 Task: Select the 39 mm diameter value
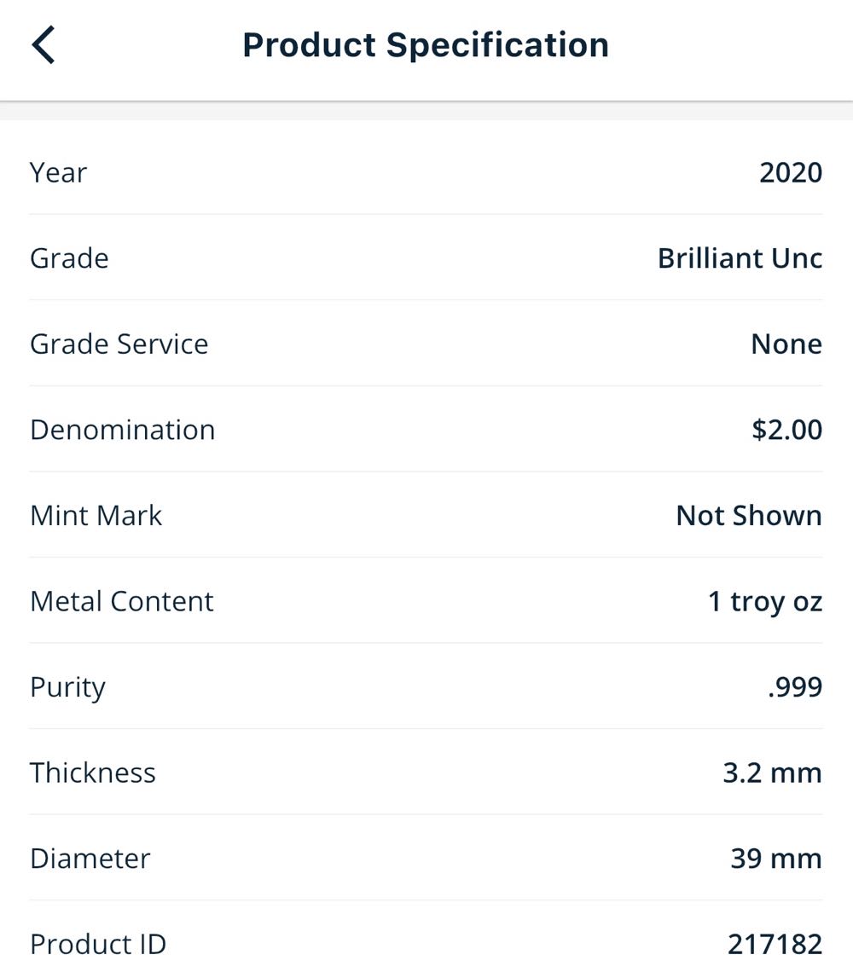point(776,859)
